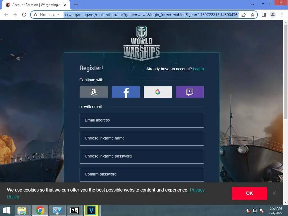This screenshot has width=288, height=216.
Task: Open the Action Center flag icon
Action: click(x=262, y=211)
